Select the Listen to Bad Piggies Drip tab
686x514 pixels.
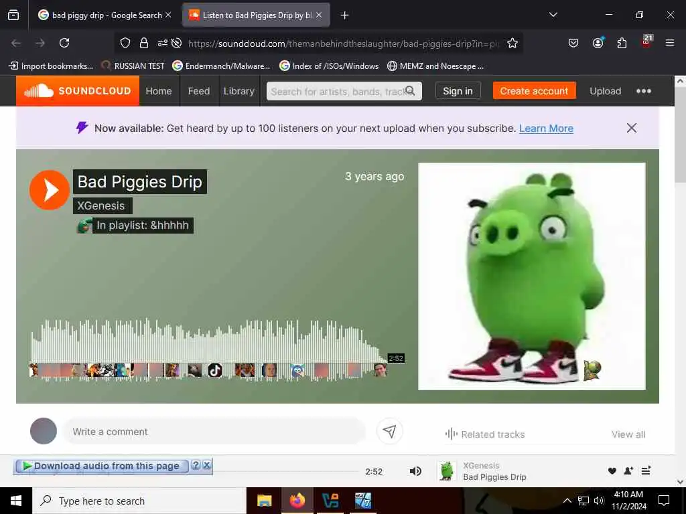(x=256, y=15)
